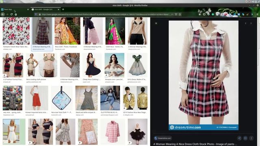This screenshot has width=260, height=146.
Task: Select the black mini dress thumbnail
Action: (x=92, y=65)
